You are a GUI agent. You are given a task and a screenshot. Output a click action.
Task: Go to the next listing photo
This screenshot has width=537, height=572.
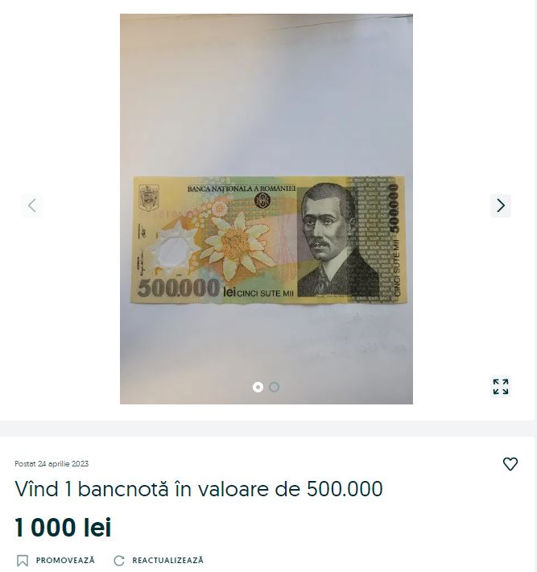(x=501, y=205)
